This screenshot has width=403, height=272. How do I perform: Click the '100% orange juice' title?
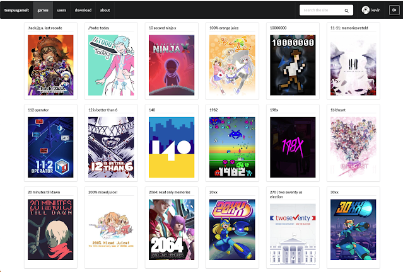click(x=224, y=28)
